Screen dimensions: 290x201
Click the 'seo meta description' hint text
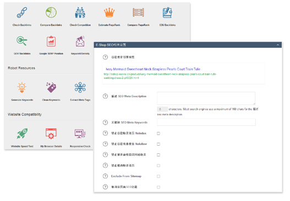point(169,114)
